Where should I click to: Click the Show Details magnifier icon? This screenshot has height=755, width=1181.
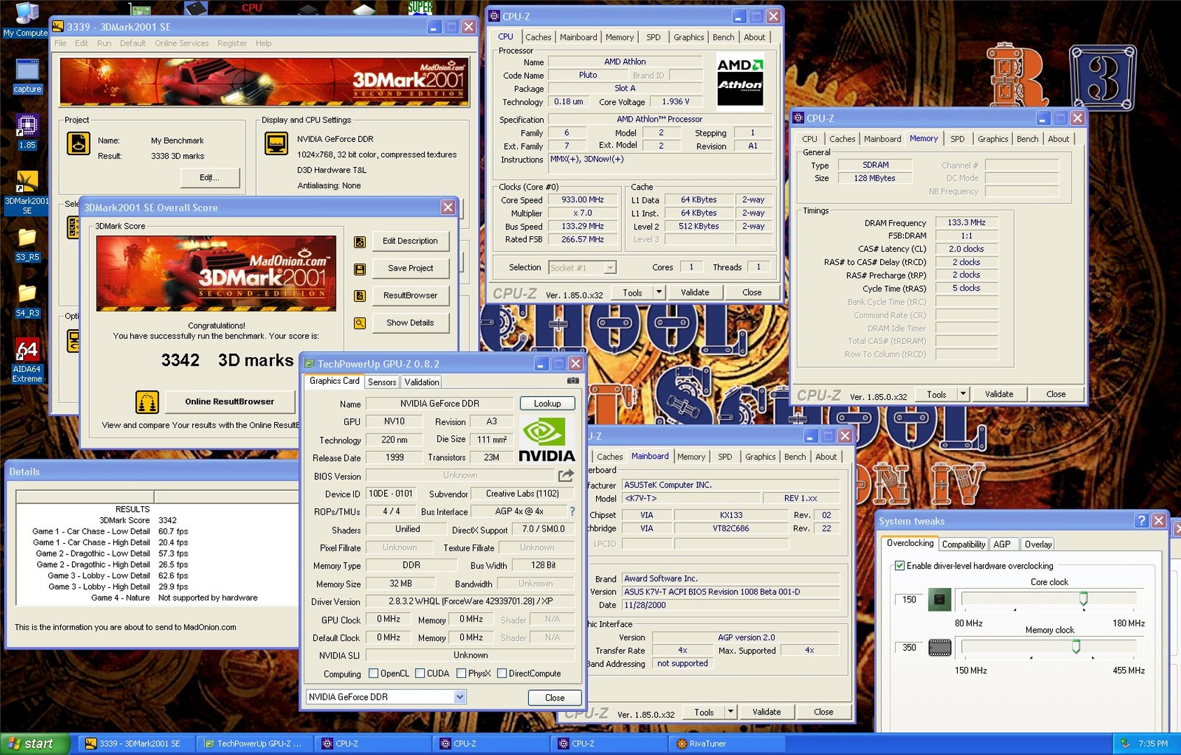point(360,323)
